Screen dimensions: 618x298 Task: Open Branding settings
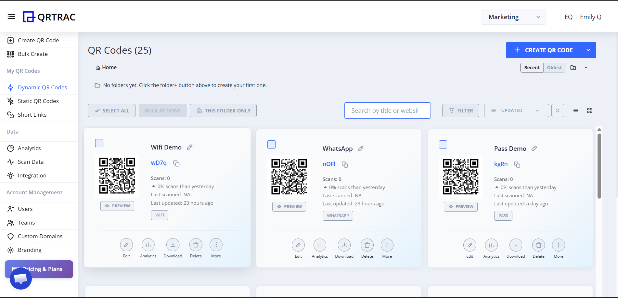39,250
